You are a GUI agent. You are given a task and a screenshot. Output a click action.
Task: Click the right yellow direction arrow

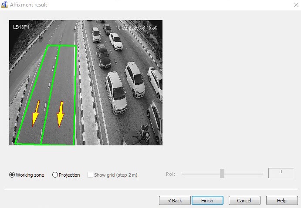[61, 114]
